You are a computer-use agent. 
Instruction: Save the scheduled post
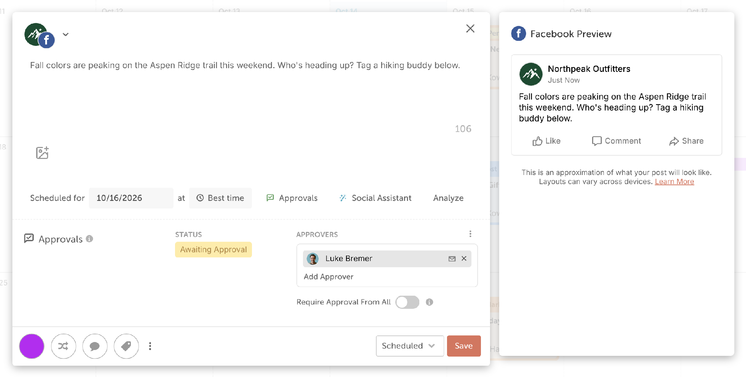coord(464,346)
